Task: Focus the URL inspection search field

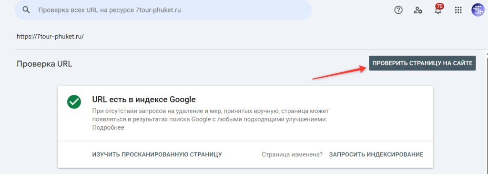Action: (163, 10)
